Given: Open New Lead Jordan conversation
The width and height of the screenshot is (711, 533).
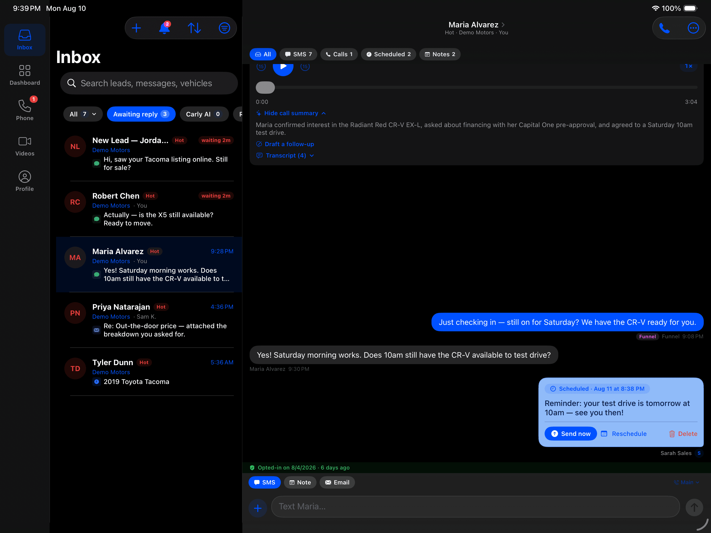Looking at the screenshot, I should pyautogui.click(x=149, y=154).
